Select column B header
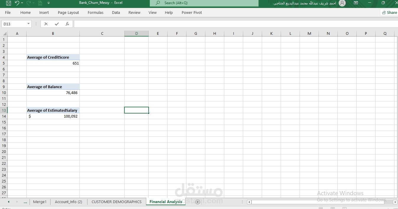The height and width of the screenshot is (209, 398). coord(53,34)
